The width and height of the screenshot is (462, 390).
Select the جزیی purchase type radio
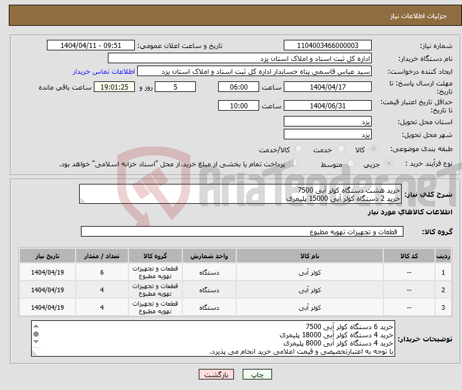[389, 163]
